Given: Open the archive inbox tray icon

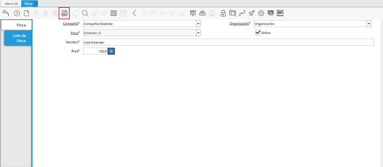Looking at the screenshot, I should click(202, 13).
